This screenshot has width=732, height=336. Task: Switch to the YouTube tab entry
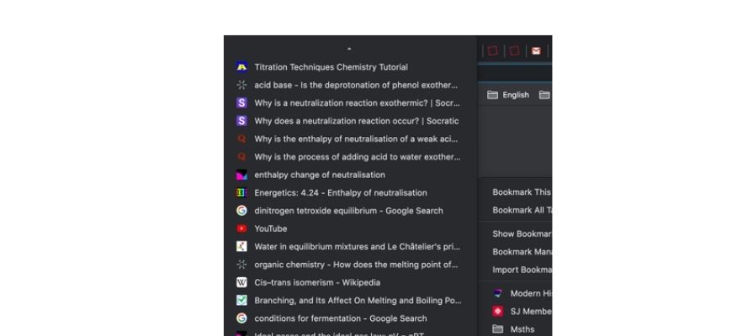coord(350,228)
